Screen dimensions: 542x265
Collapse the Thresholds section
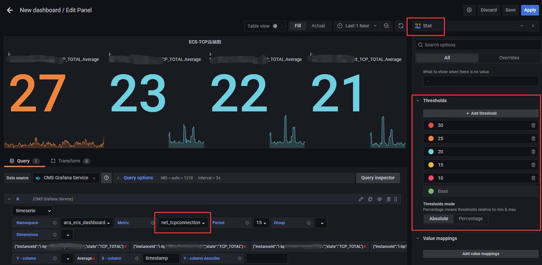point(418,101)
